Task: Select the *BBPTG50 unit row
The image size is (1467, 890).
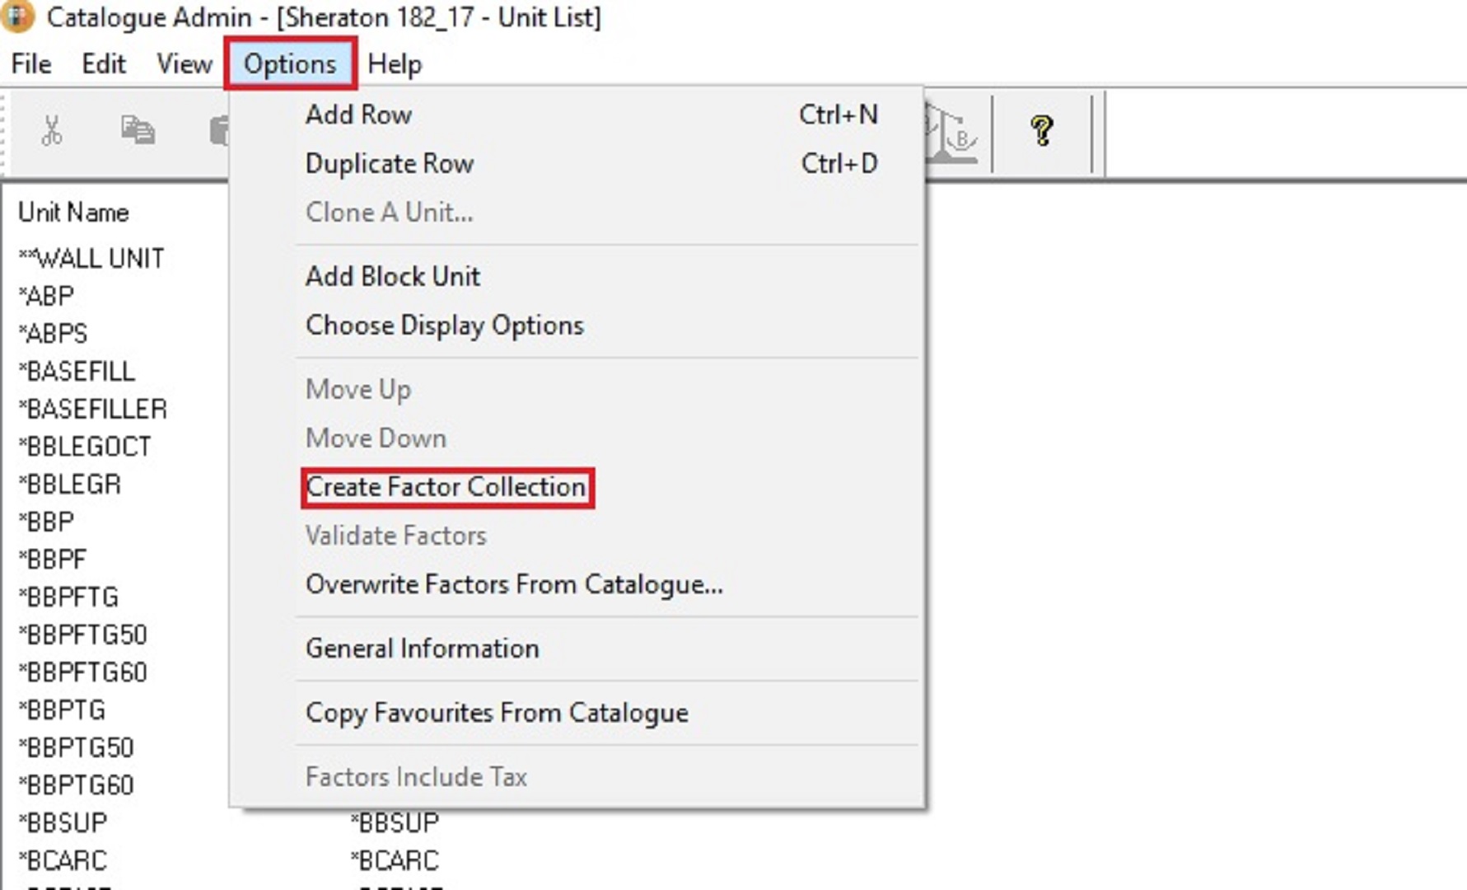Action: [77, 747]
